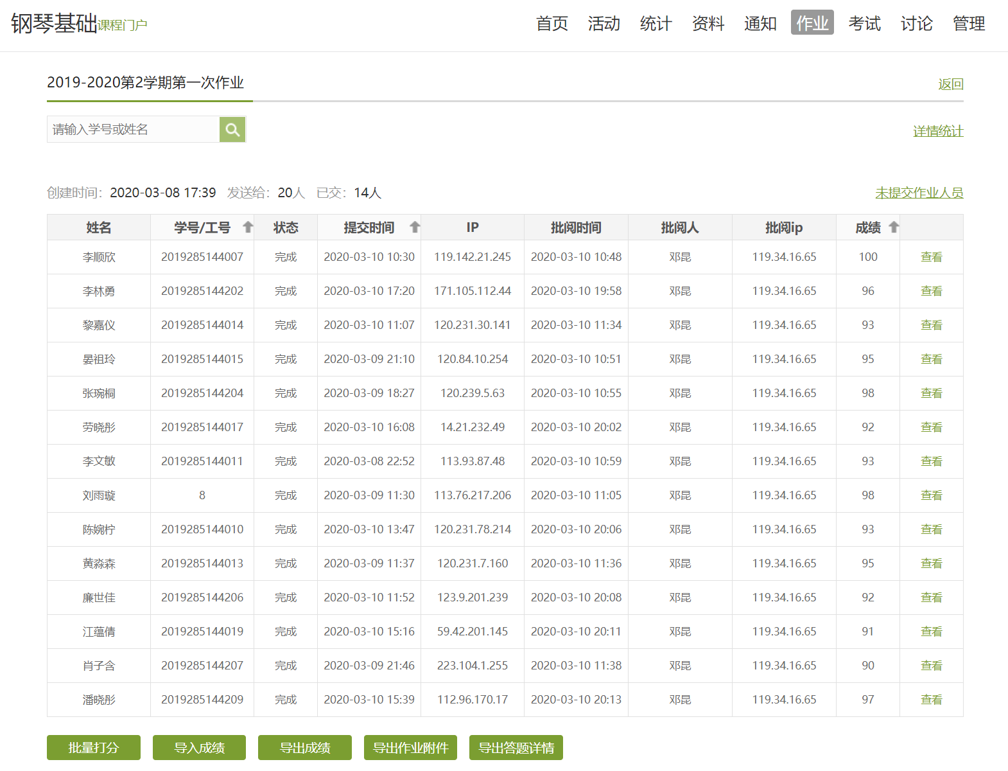Image resolution: width=1008 pixels, height=771 pixels.
Task: Click 导入成绩 button
Action: click(199, 748)
